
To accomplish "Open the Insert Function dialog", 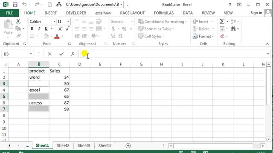I will pyautogui.click(x=73, y=54).
